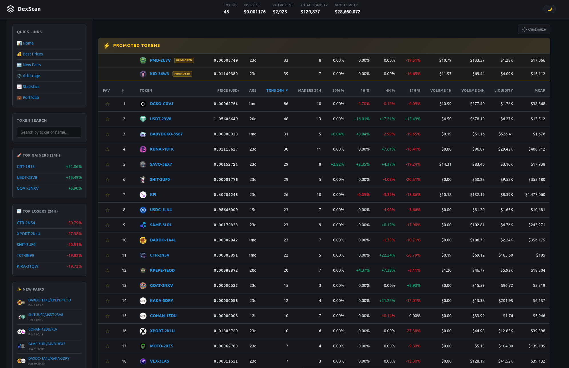Open Best Prices via its coin icon
The height and width of the screenshot is (368, 569).
tap(19, 54)
